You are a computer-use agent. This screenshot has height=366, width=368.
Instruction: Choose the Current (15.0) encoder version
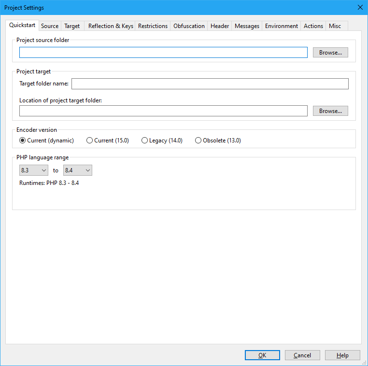[89, 141]
